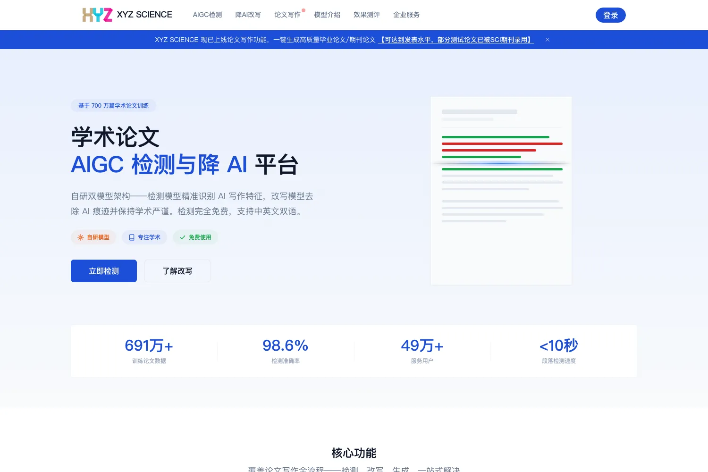
Task: Click the 98.6% 检测准确率 statistic
Action: (x=286, y=351)
